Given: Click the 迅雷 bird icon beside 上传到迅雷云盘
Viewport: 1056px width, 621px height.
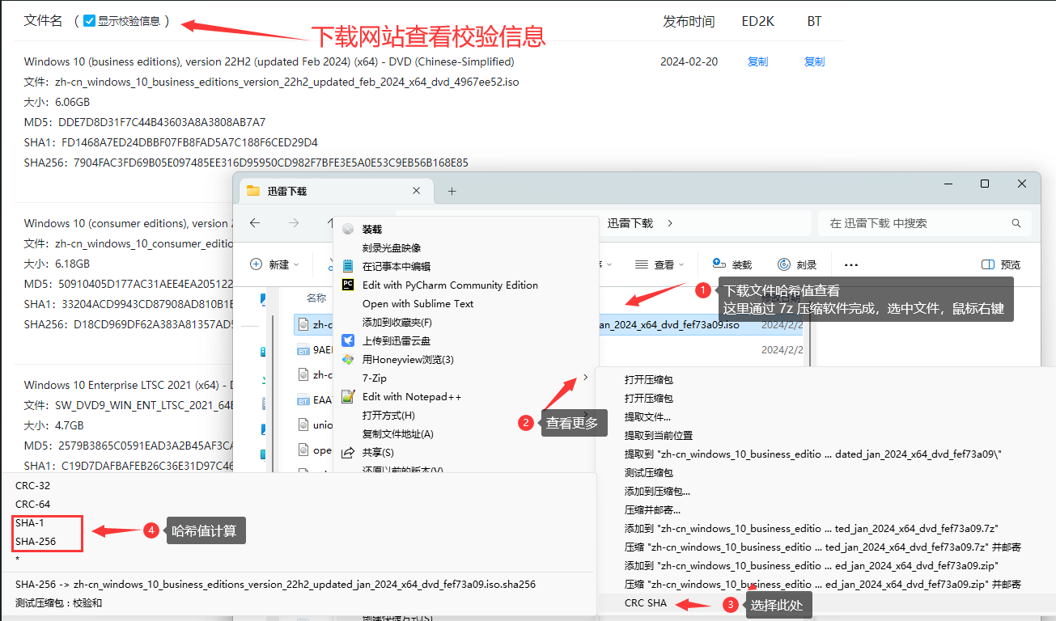Looking at the screenshot, I should (348, 340).
